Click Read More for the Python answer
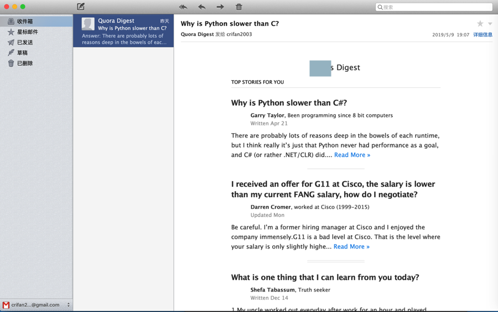This screenshot has width=498, height=312. click(352, 155)
